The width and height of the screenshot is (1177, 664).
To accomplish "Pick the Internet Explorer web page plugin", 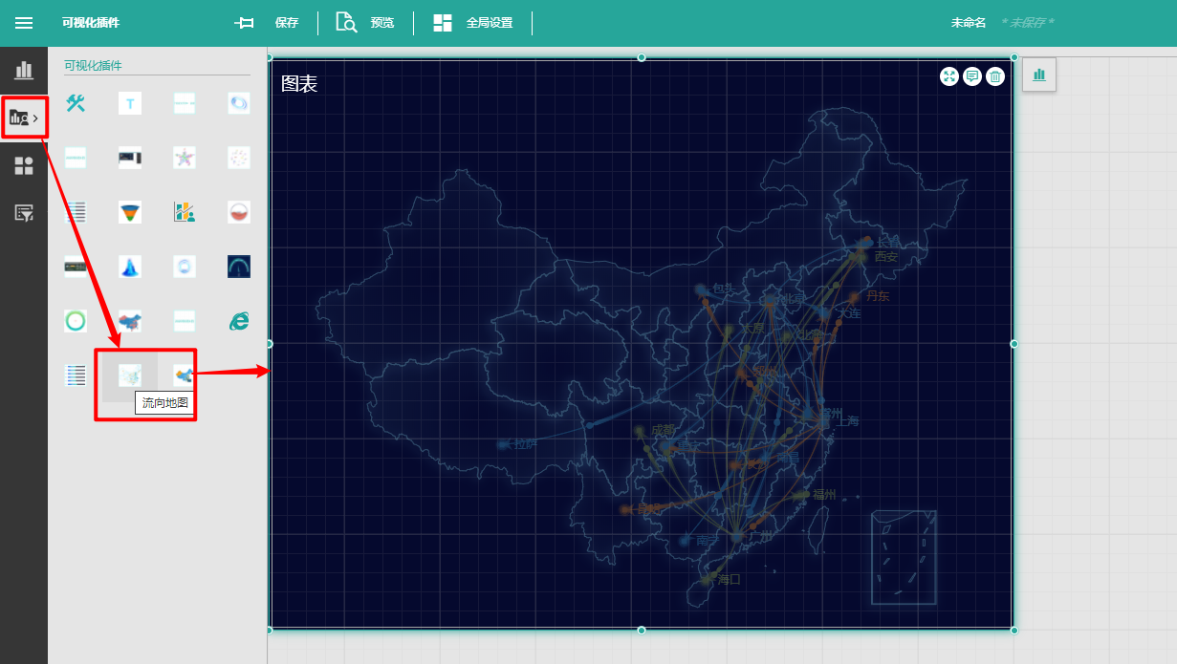I will [x=239, y=321].
